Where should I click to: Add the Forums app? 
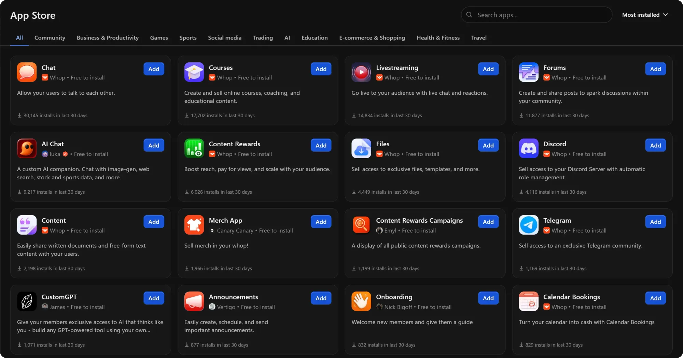pos(655,69)
